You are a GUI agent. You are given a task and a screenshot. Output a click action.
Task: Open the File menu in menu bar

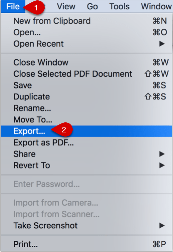tap(13, 7)
